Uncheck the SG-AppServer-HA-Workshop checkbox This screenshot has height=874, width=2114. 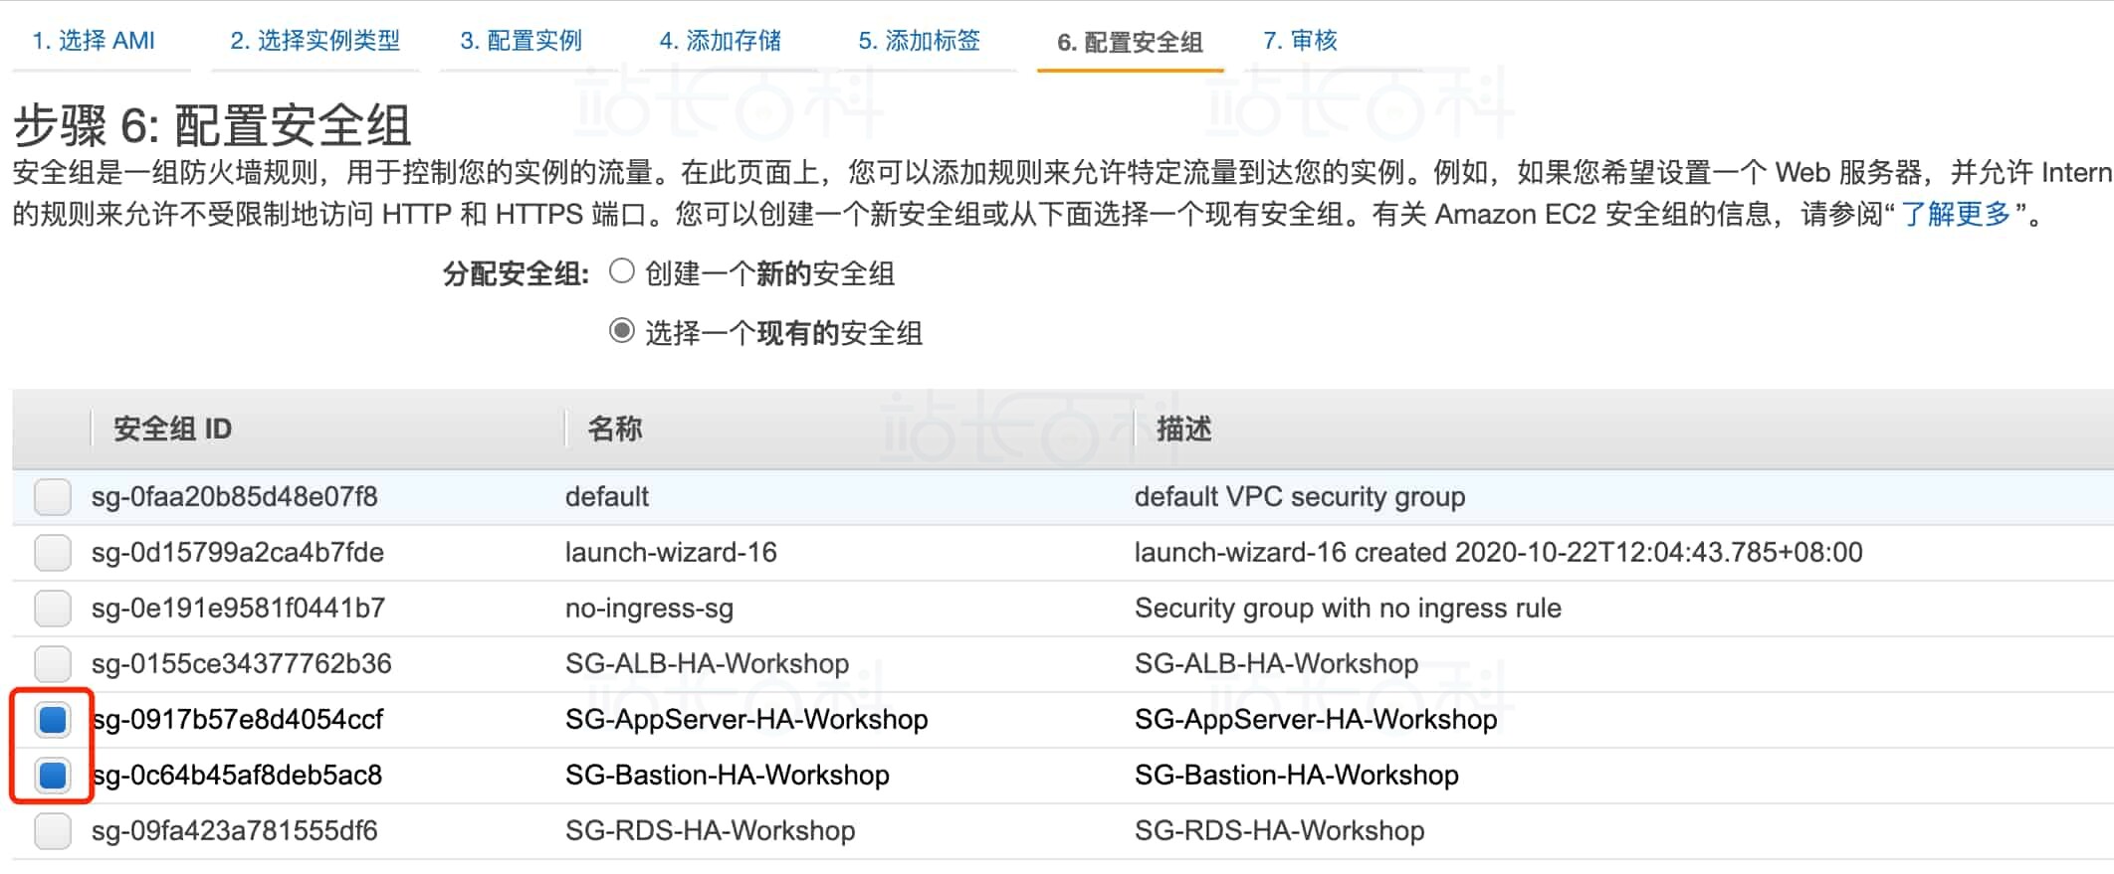52,719
